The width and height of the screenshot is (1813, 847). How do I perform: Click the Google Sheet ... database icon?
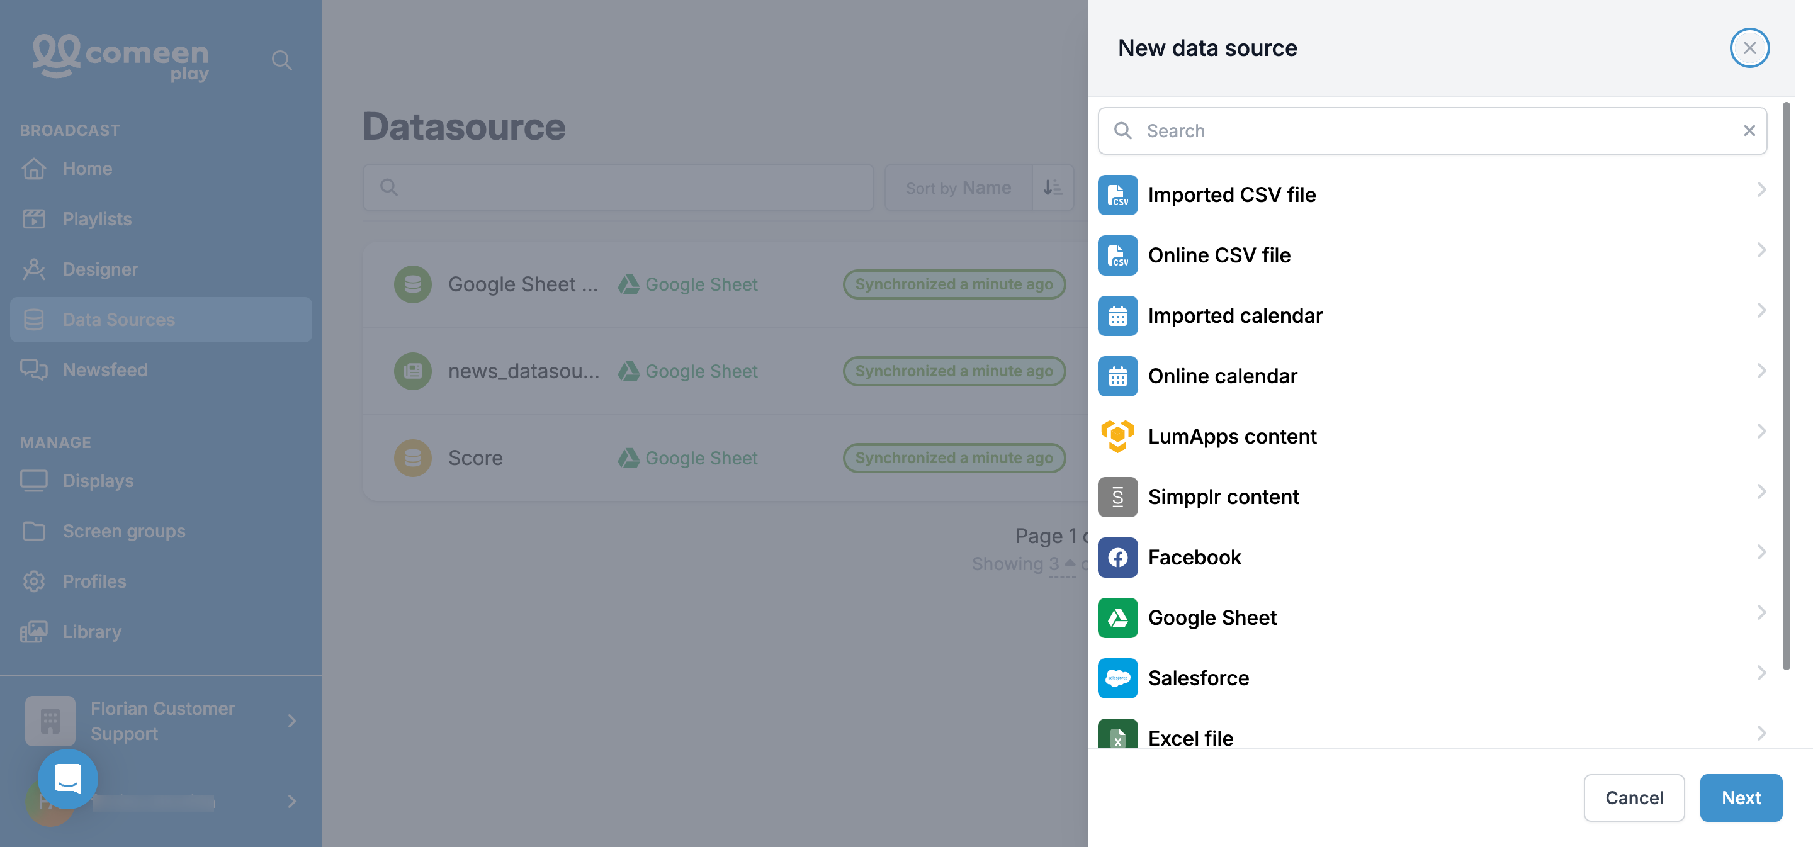tap(412, 284)
